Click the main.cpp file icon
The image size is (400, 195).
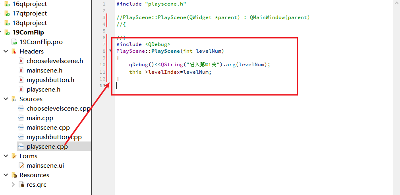point(21,118)
